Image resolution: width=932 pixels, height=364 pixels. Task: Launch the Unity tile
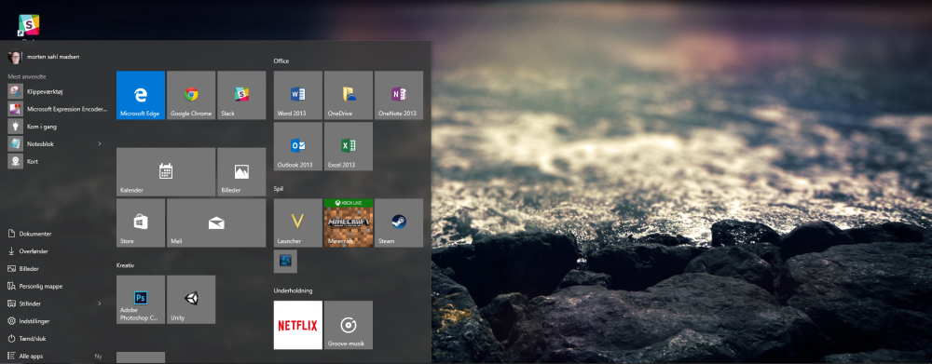pos(191,299)
